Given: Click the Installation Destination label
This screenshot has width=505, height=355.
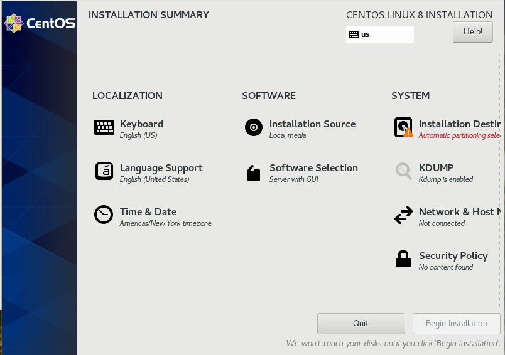Looking at the screenshot, I should coord(460,124).
